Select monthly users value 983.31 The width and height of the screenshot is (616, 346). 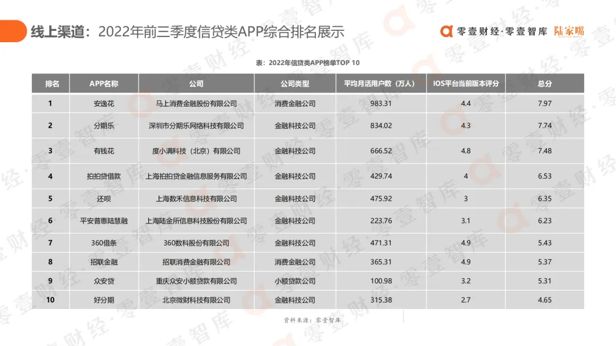coord(380,104)
